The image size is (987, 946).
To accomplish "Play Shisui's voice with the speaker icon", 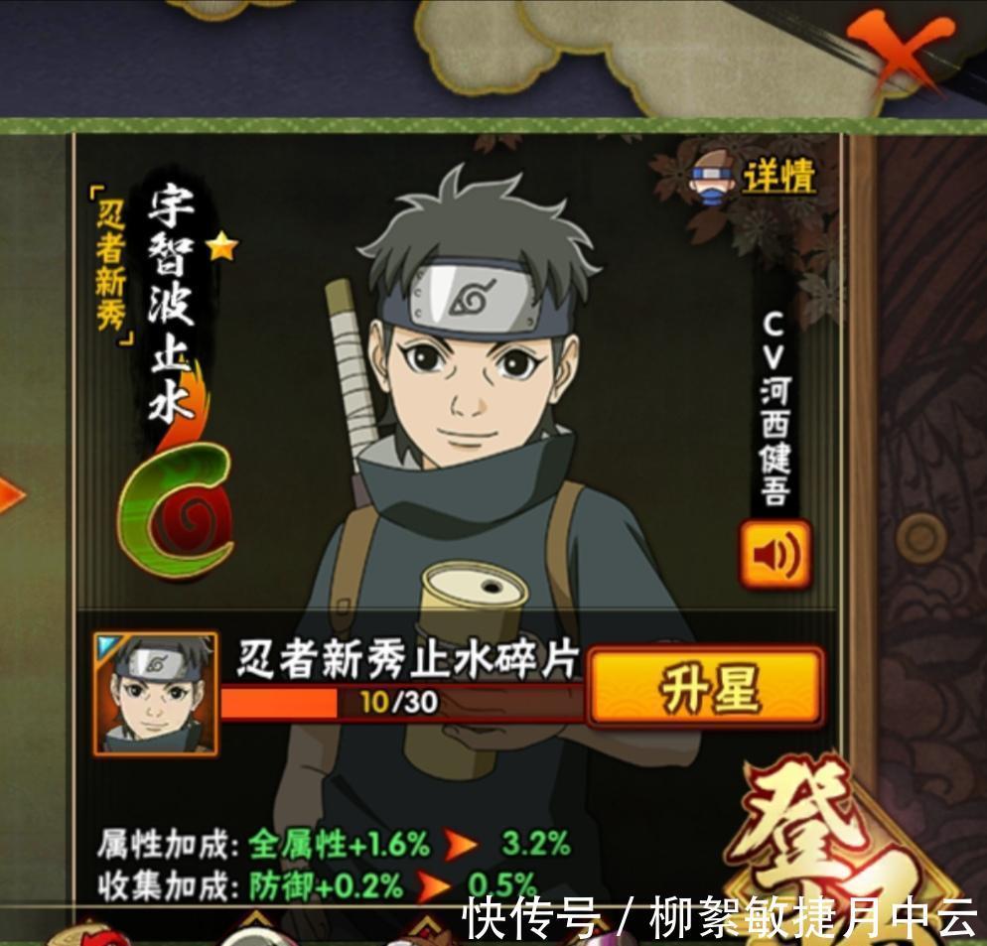I will [775, 555].
